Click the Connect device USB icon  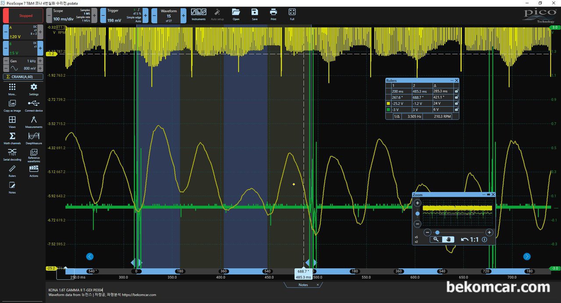pos(34,105)
